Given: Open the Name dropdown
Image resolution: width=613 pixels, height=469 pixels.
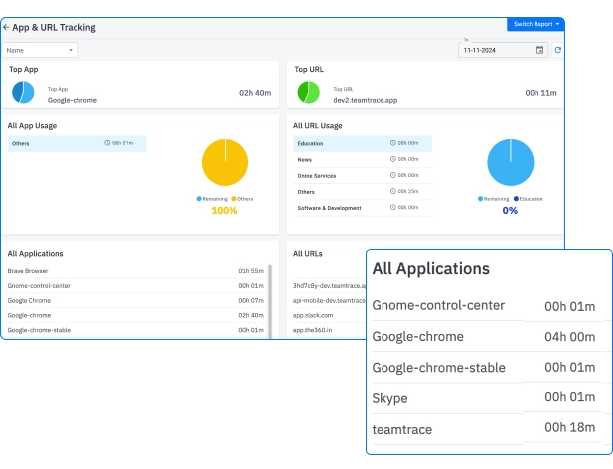Looking at the screenshot, I should pos(41,50).
